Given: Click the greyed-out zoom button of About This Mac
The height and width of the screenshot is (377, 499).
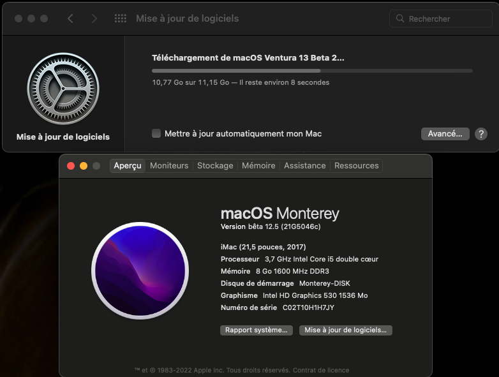Looking at the screenshot, I should tap(96, 166).
